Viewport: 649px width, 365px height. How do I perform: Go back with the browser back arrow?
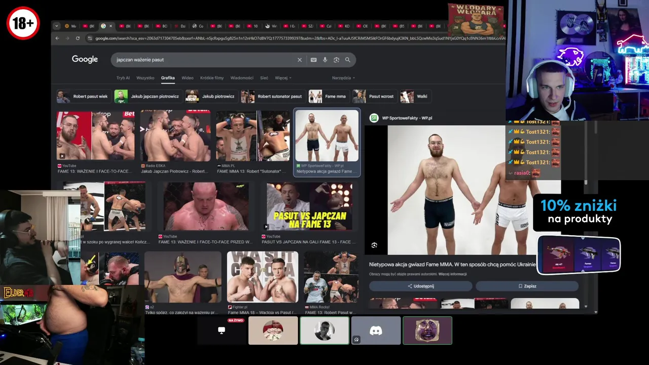point(57,38)
